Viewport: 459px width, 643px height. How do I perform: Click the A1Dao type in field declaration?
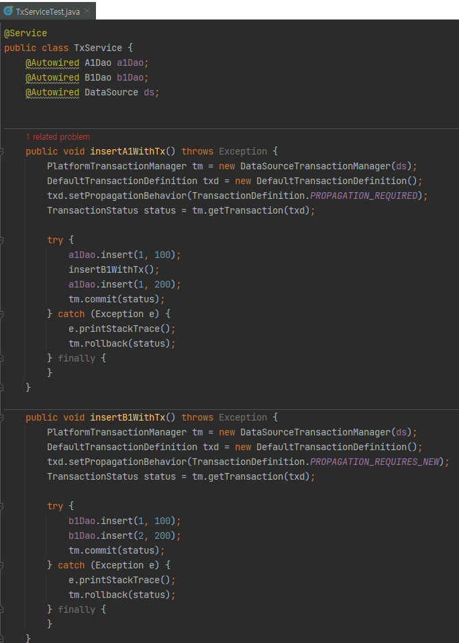coord(98,62)
